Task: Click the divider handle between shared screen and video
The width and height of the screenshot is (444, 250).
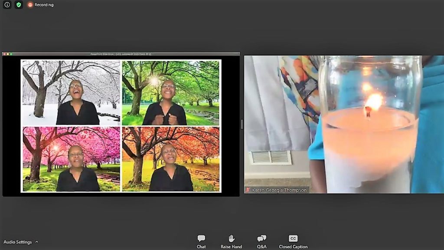Action: 242,125
